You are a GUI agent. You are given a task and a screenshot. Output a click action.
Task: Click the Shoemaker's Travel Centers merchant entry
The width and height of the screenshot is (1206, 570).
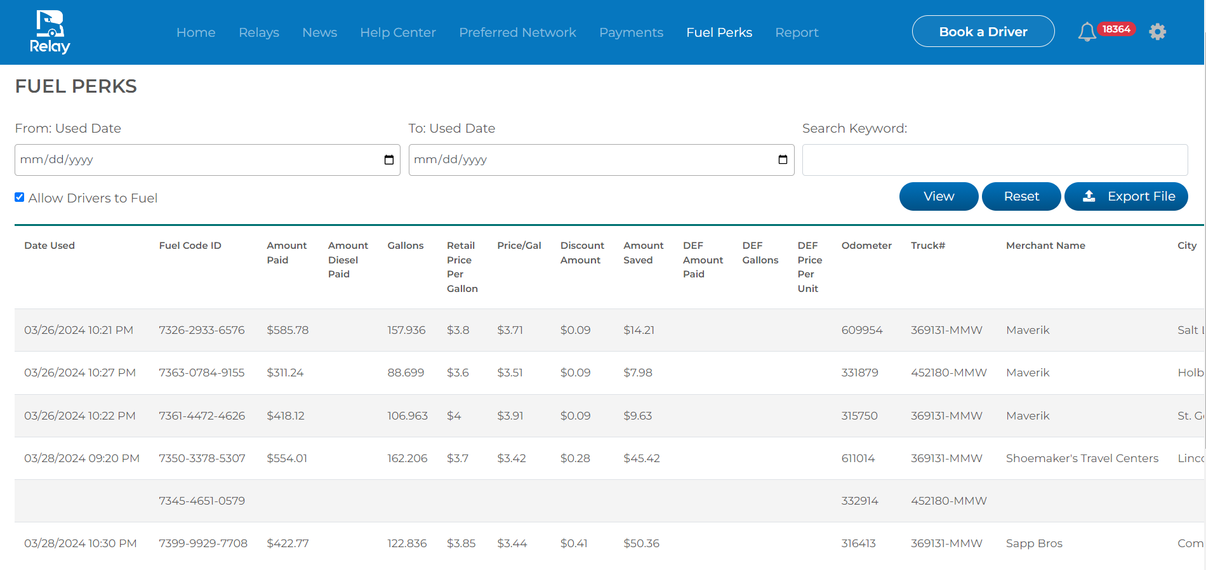[x=1082, y=458]
